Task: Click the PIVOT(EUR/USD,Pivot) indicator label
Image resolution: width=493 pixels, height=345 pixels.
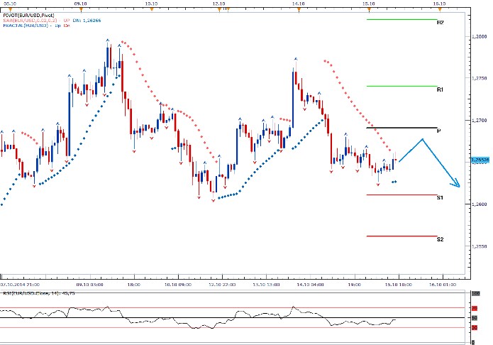Action: tap(28, 16)
